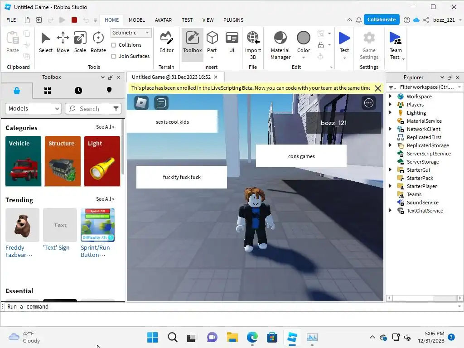Viewport: 464px width, 348px height.
Task: Expand the Players node
Action: tap(390, 105)
